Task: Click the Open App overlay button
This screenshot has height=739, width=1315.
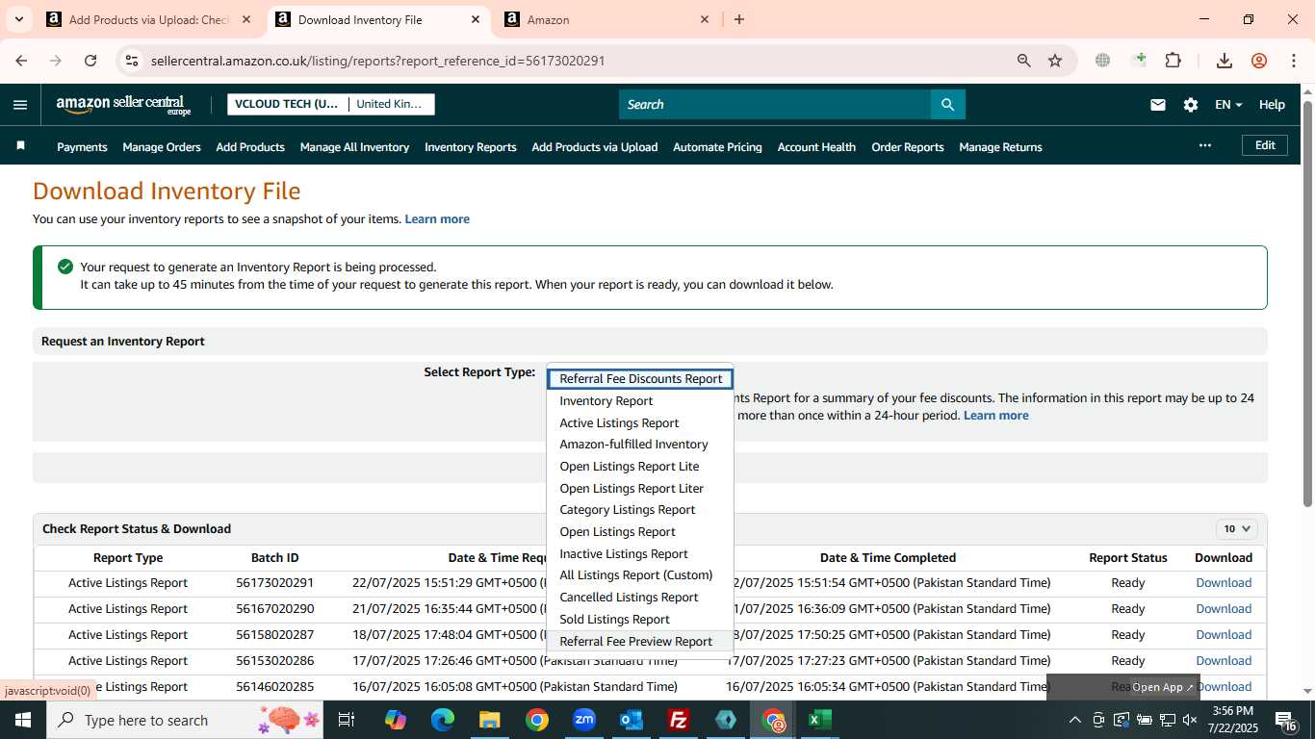Action: tap(1163, 687)
